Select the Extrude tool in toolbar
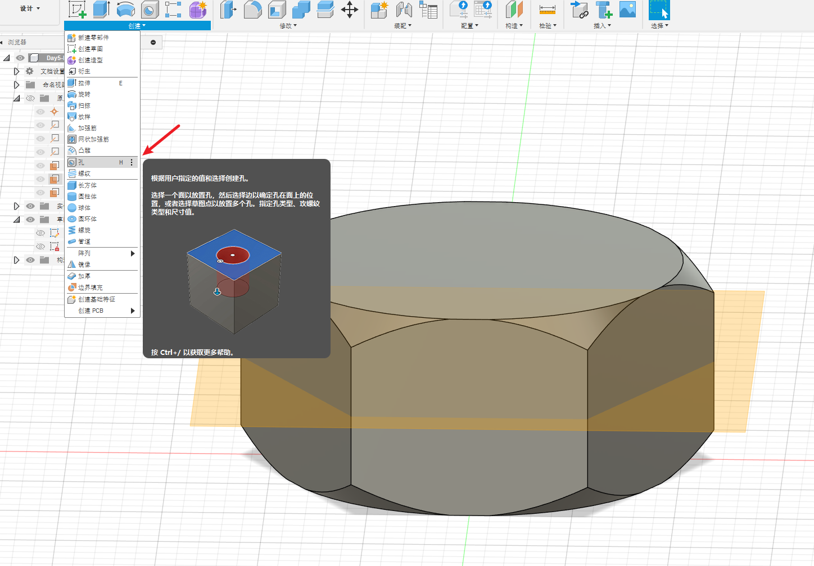Viewport: 814px width, 566px height. click(101, 10)
